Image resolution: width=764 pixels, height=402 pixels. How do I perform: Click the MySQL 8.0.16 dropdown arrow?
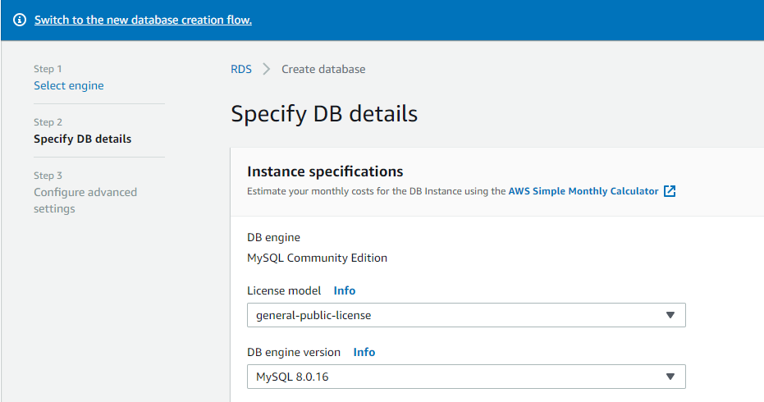pos(670,377)
